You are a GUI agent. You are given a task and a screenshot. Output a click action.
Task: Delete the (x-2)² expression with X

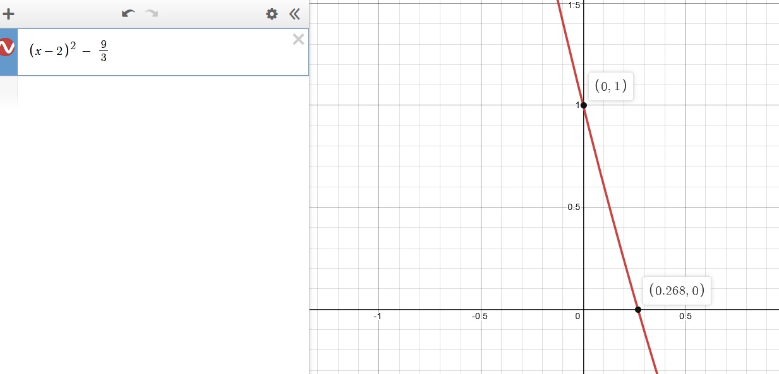pyautogui.click(x=298, y=40)
